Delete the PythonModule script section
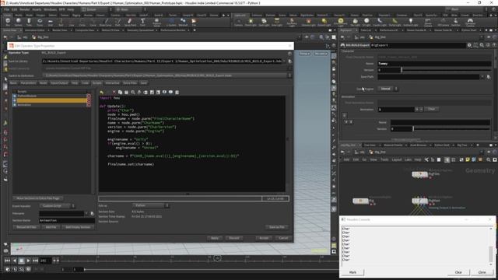The height and width of the screenshot is (280, 498). pos(89,96)
